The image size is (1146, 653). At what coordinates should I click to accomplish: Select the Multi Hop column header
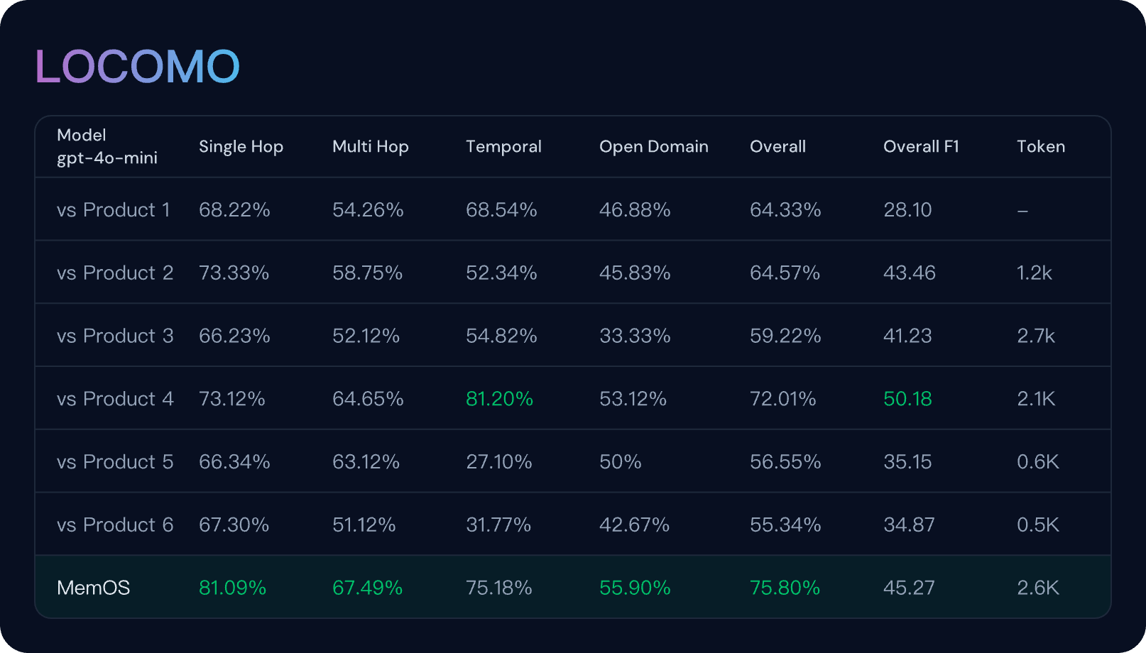(x=370, y=147)
